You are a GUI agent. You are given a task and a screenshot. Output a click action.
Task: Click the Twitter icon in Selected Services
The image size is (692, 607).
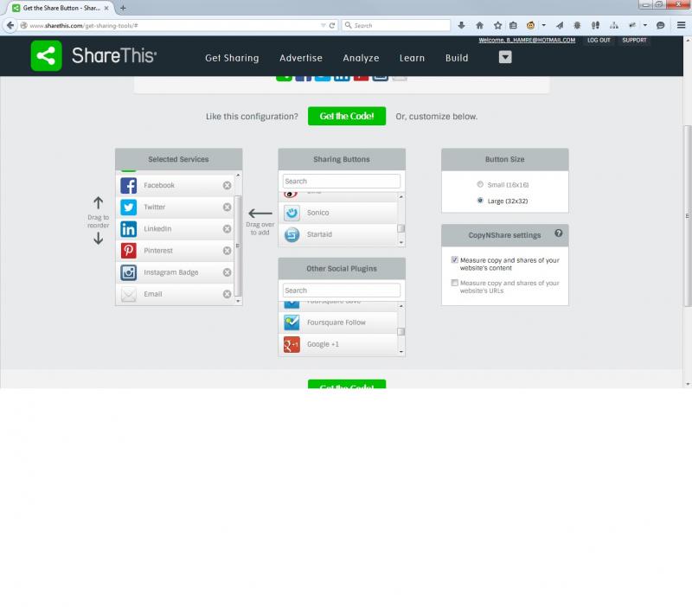coord(128,207)
